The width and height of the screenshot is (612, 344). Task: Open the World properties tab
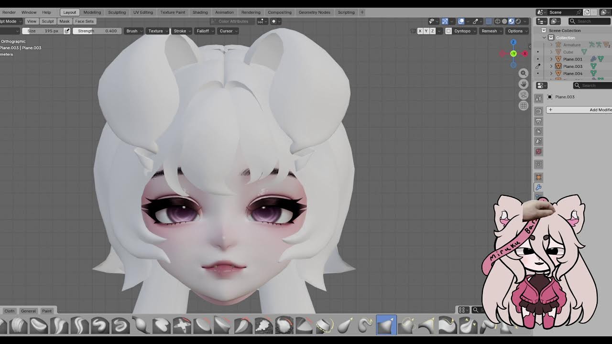click(x=539, y=151)
